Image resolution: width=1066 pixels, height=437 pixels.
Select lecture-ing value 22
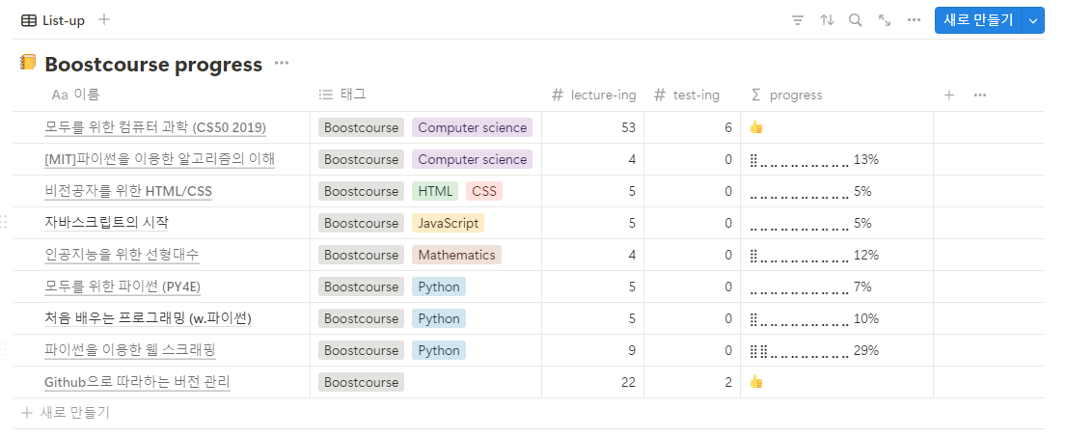(x=628, y=383)
